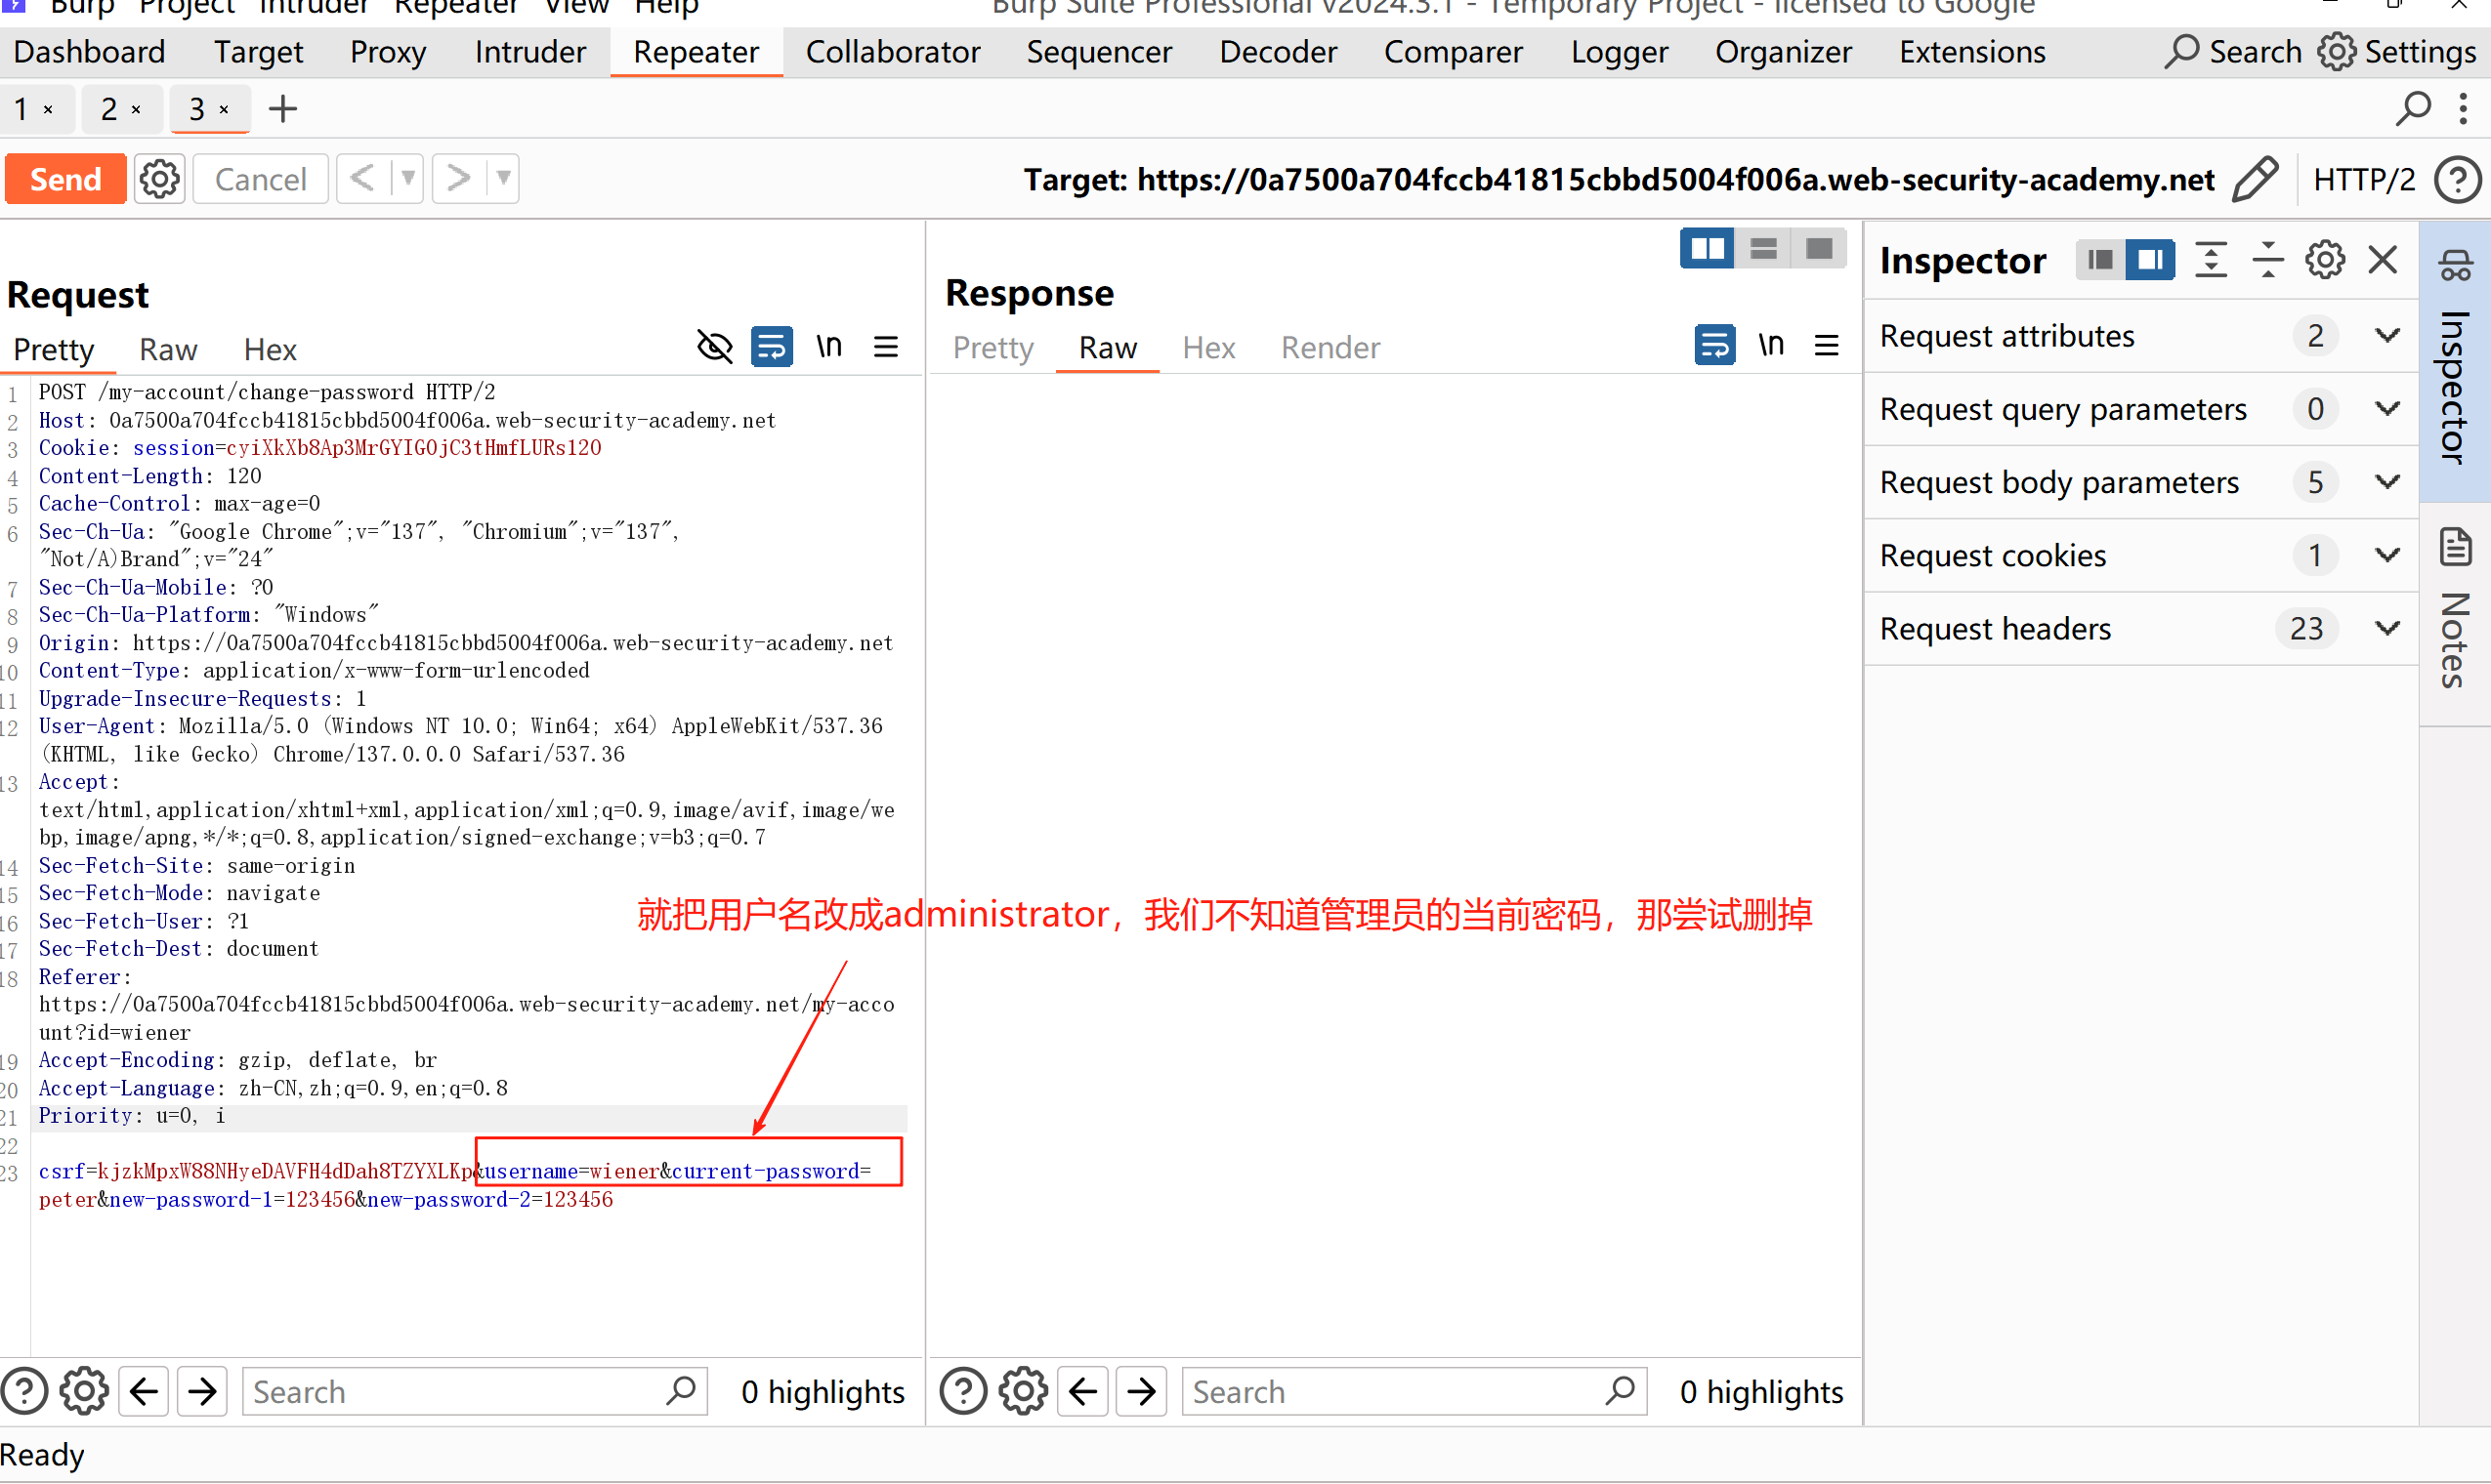Open Inspector settings gear icon
The height and width of the screenshot is (1484, 2491).
tap(2324, 260)
